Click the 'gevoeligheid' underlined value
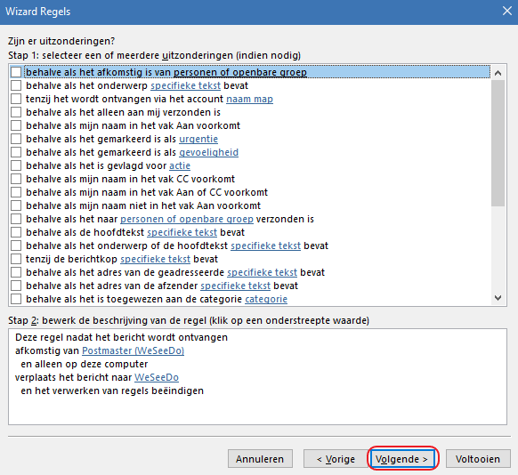The width and height of the screenshot is (518, 475). click(209, 152)
